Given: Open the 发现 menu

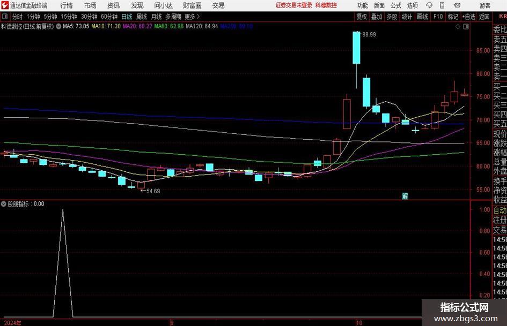Looking at the screenshot, I should point(137,5).
